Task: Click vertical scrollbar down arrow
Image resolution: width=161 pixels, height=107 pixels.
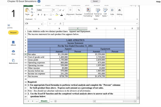Action: (x=138, y=98)
